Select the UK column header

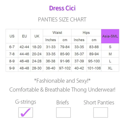click(x=37, y=36)
